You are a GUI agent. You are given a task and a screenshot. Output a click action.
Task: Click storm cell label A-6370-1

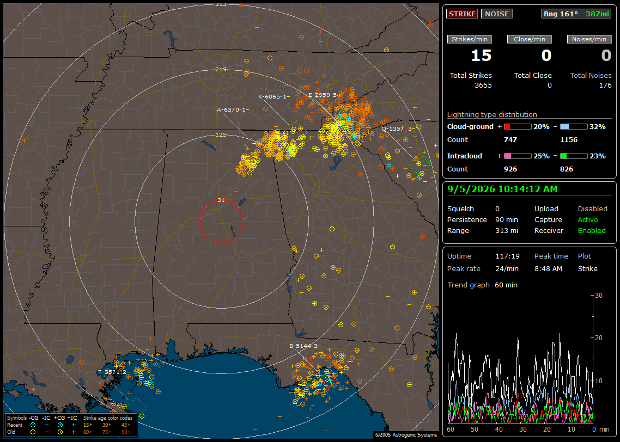[233, 110]
